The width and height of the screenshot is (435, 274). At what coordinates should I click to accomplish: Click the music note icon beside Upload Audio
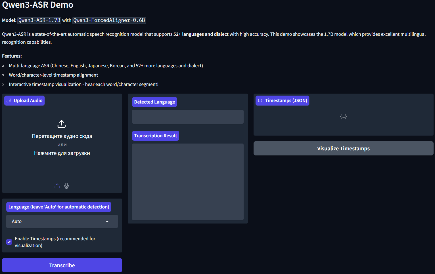[x=9, y=100]
